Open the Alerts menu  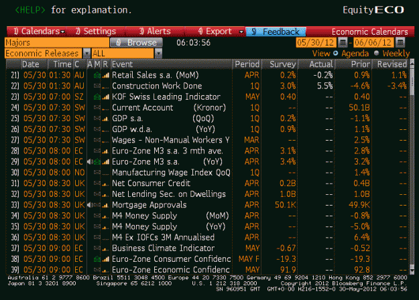pyautogui.click(x=155, y=31)
